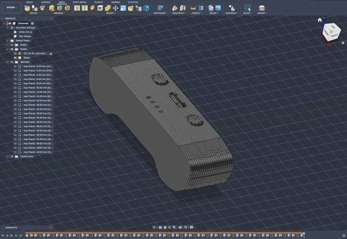
Task: Click the Export 3D print icon
Action: 262,8
